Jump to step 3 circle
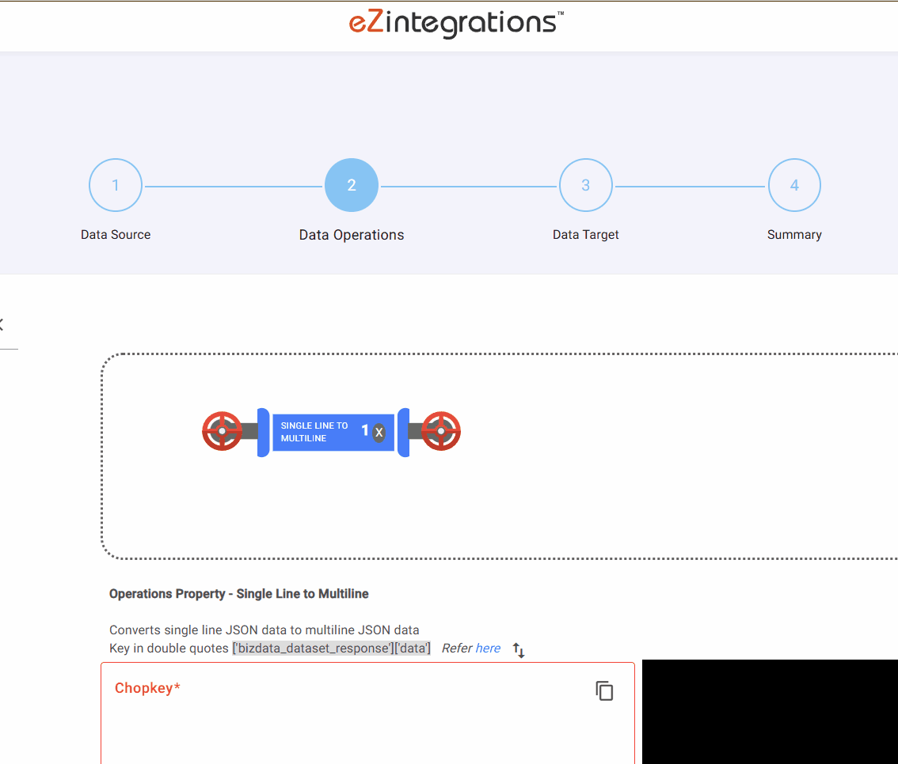Image resolution: width=898 pixels, height=764 pixels. [x=586, y=185]
